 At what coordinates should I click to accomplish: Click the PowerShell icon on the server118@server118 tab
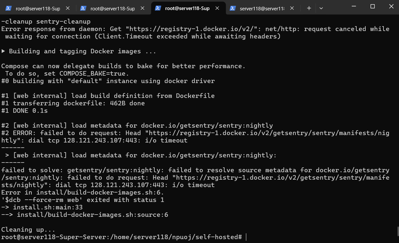[x=233, y=8]
